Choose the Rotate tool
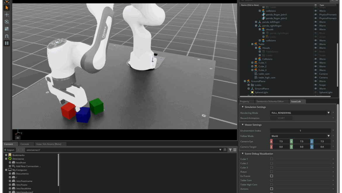 tap(6, 22)
